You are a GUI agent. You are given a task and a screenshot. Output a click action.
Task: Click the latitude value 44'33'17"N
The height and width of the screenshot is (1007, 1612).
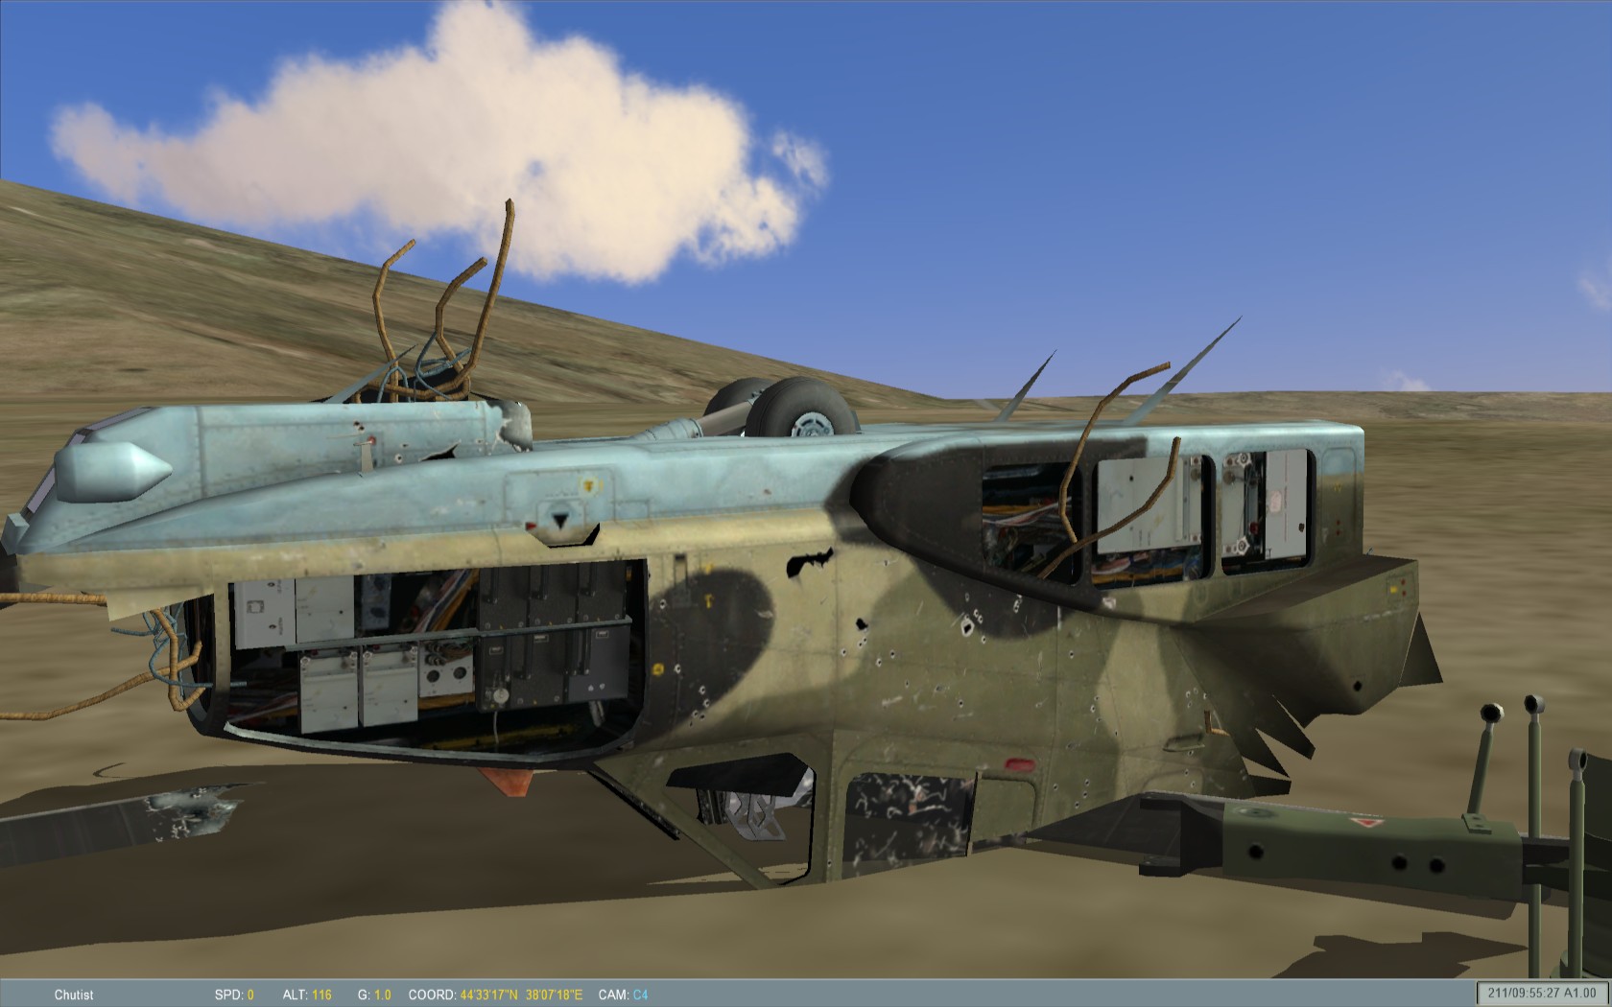click(x=488, y=995)
